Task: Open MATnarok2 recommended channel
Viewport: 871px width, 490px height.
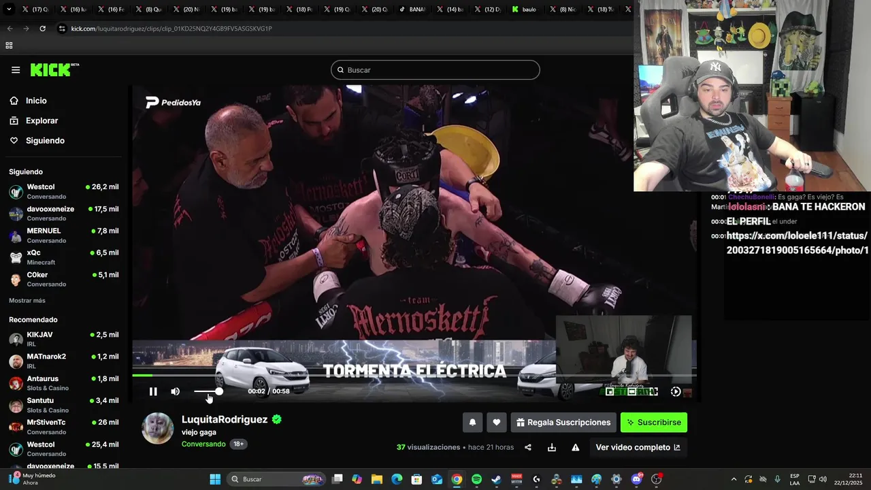Action: [x=64, y=361]
